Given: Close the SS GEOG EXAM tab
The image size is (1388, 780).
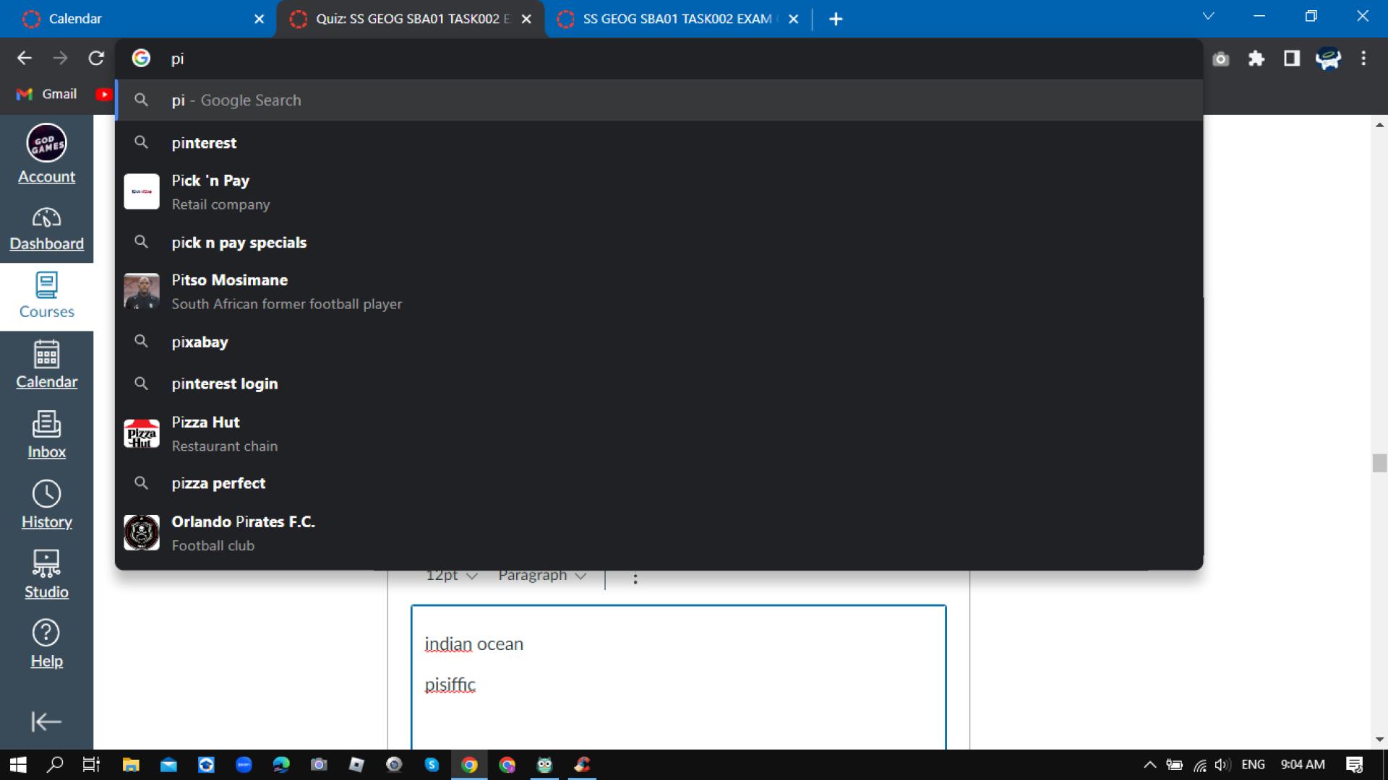Looking at the screenshot, I should [x=794, y=19].
